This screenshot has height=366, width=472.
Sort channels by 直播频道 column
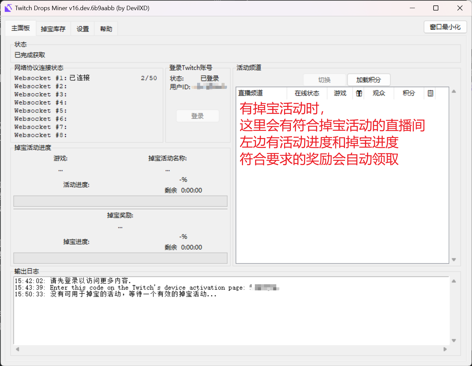[262, 93]
